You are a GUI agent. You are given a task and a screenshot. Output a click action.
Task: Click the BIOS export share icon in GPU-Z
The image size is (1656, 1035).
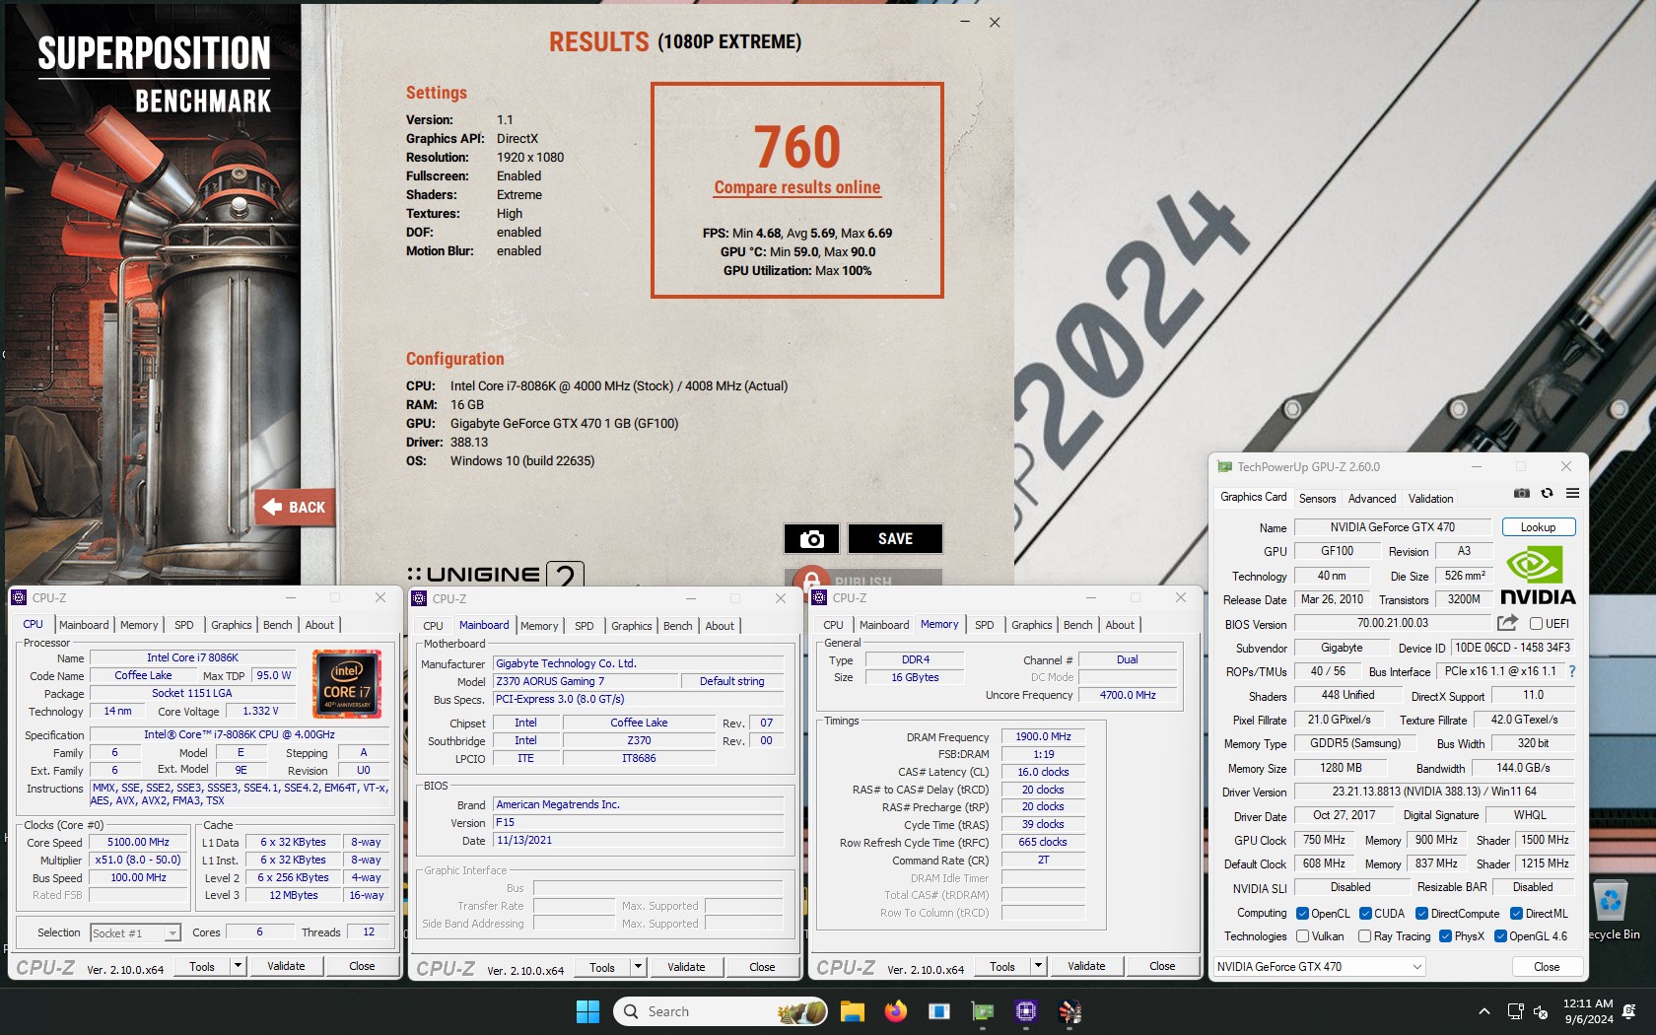pyautogui.click(x=1507, y=623)
